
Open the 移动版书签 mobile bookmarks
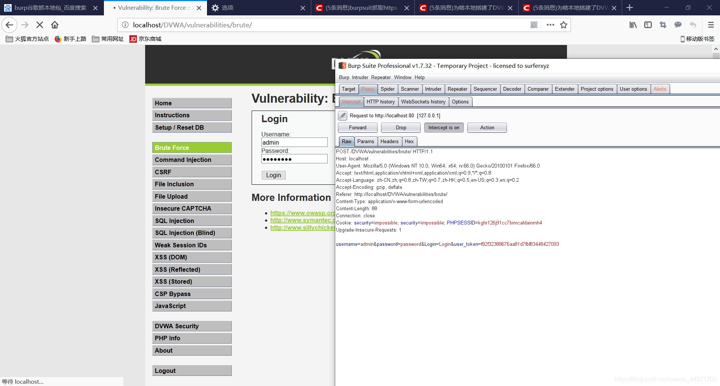[x=697, y=39]
